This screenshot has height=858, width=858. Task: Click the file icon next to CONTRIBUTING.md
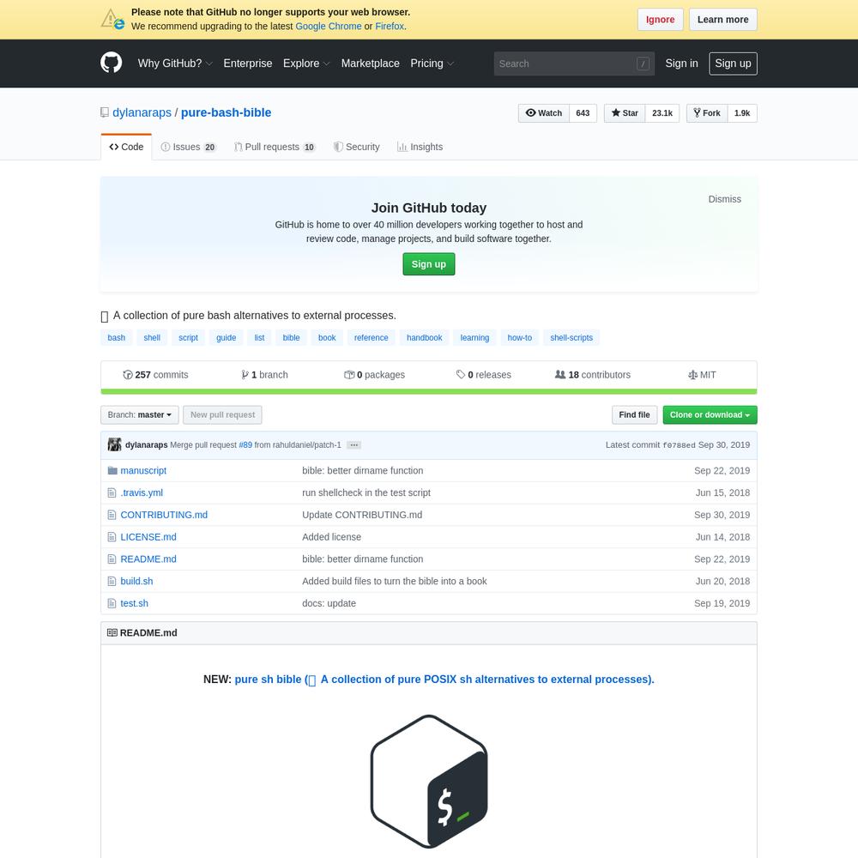[112, 515]
